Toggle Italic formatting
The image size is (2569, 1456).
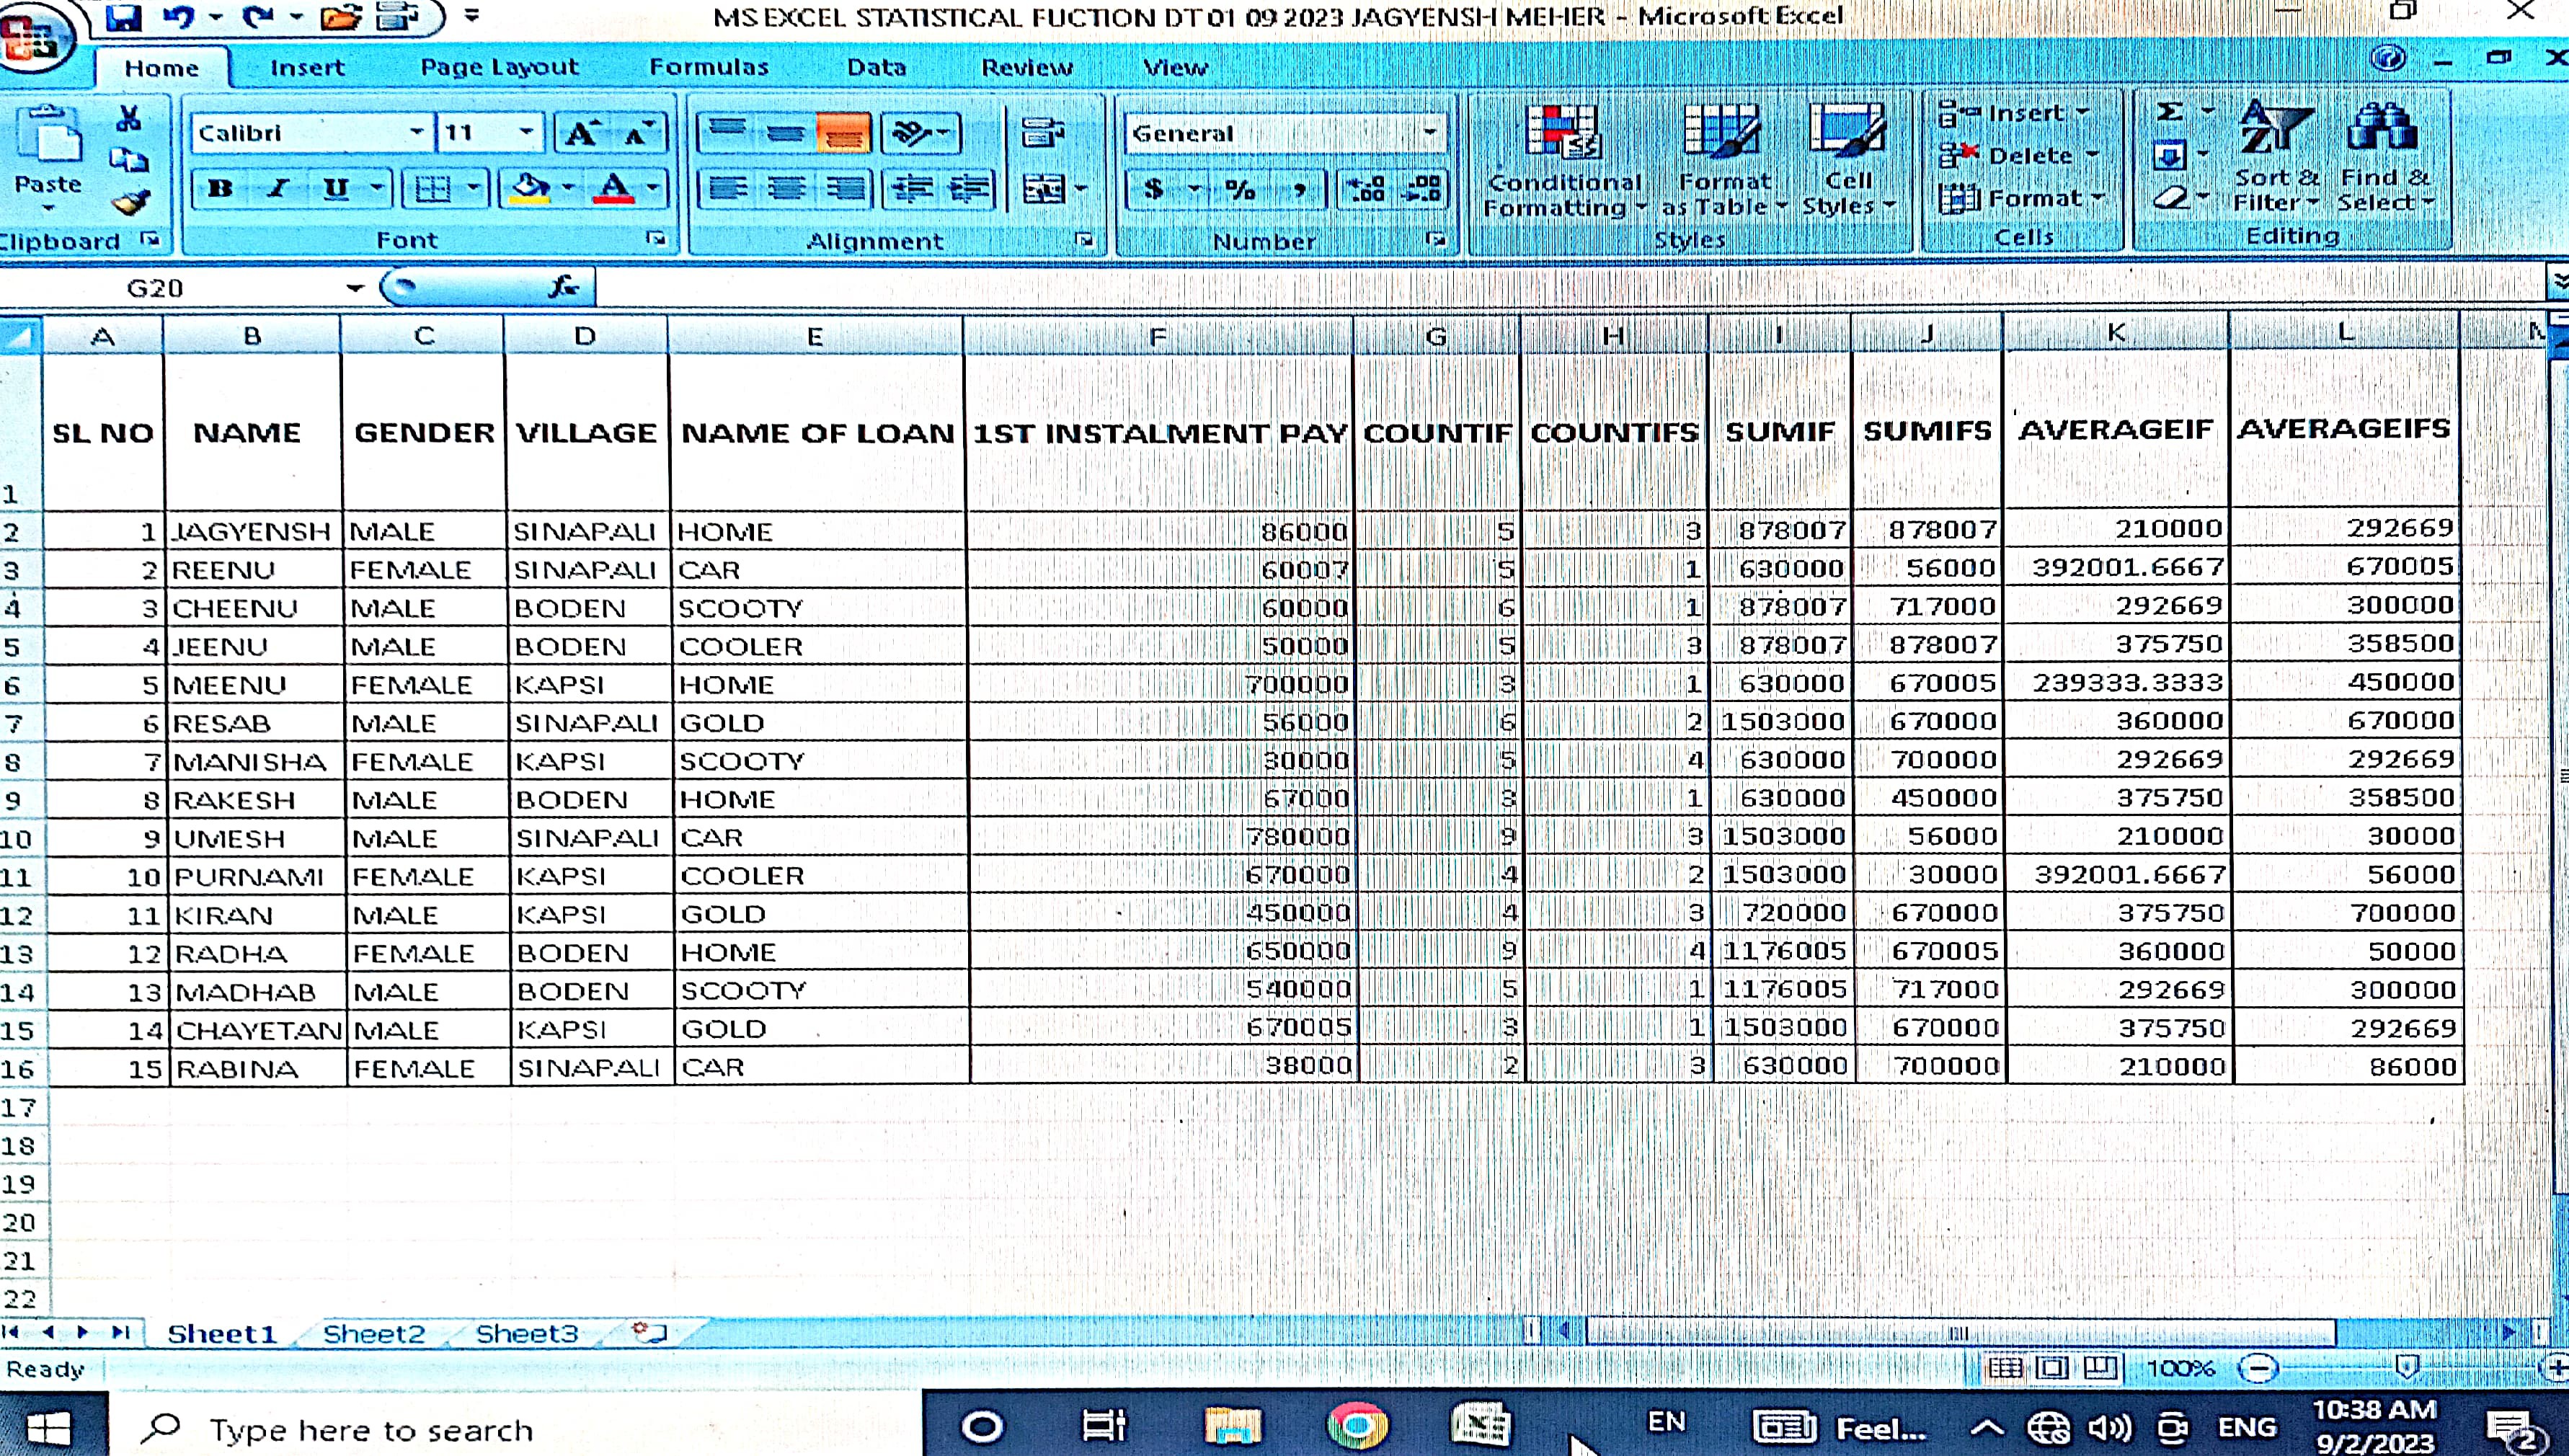pos(278,188)
